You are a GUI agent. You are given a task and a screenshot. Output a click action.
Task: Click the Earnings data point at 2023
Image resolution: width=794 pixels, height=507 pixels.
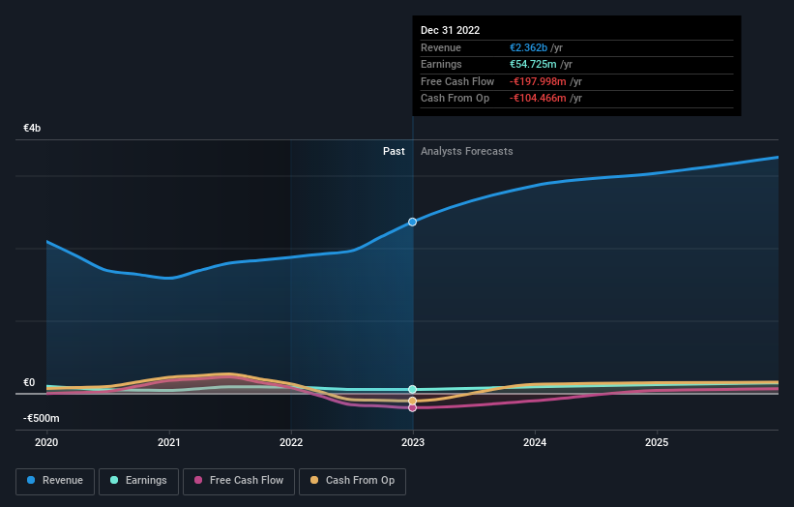(x=413, y=390)
